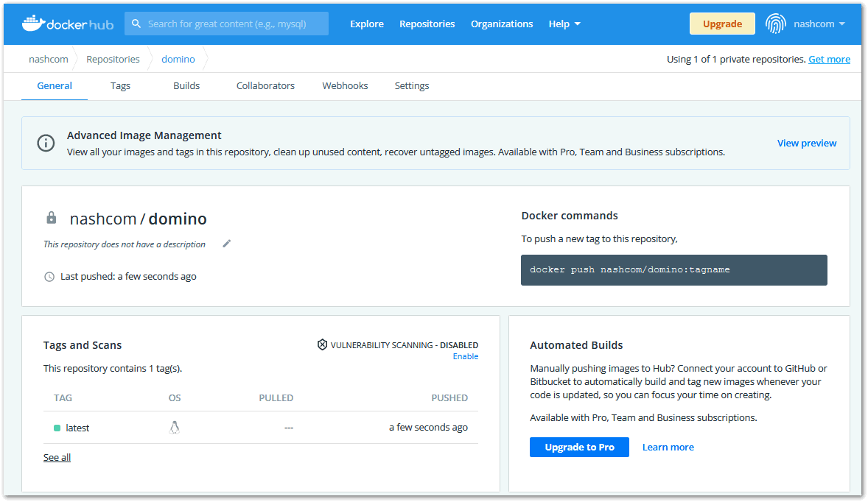The image size is (868, 502).
Task: Click the Linux penguin OS icon
Action: pyautogui.click(x=175, y=428)
